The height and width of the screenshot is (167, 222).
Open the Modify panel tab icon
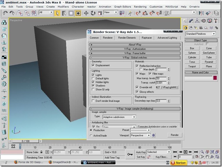(x=191, y=21)
